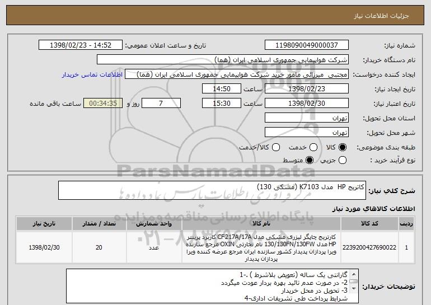The height and width of the screenshot is (305, 431).
Task: Click the واحد شمارش column header
Action: coord(154,224)
